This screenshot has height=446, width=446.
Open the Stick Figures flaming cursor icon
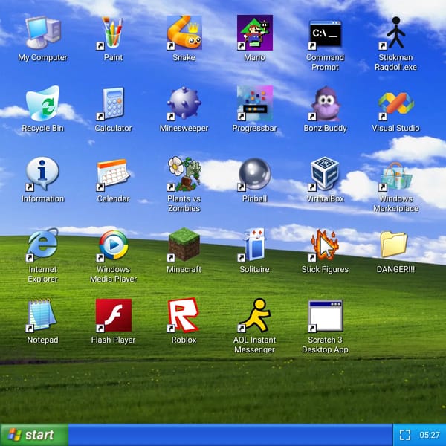[x=325, y=245]
